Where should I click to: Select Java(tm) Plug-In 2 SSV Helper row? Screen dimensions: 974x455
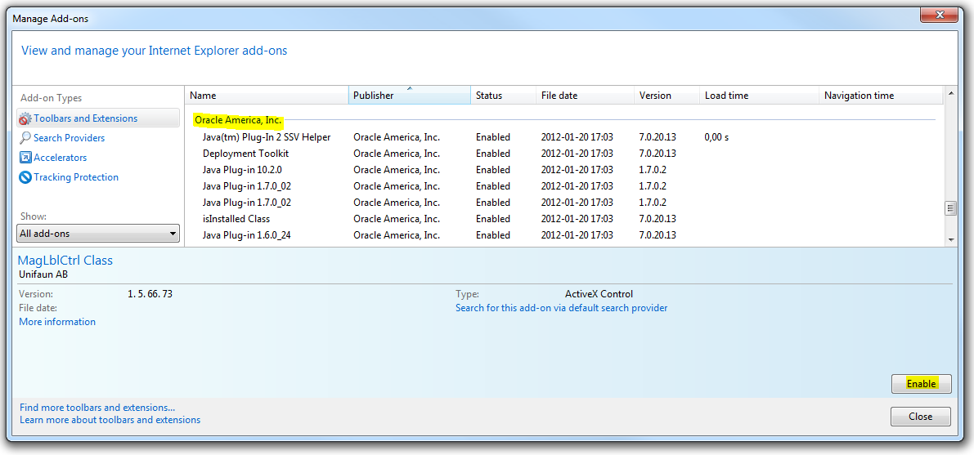click(564, 137)
